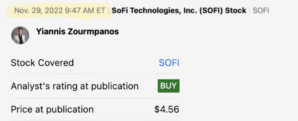Click Yiannis Zourmpanos's profile photo
298x121 pixels.
coord(20,35)
